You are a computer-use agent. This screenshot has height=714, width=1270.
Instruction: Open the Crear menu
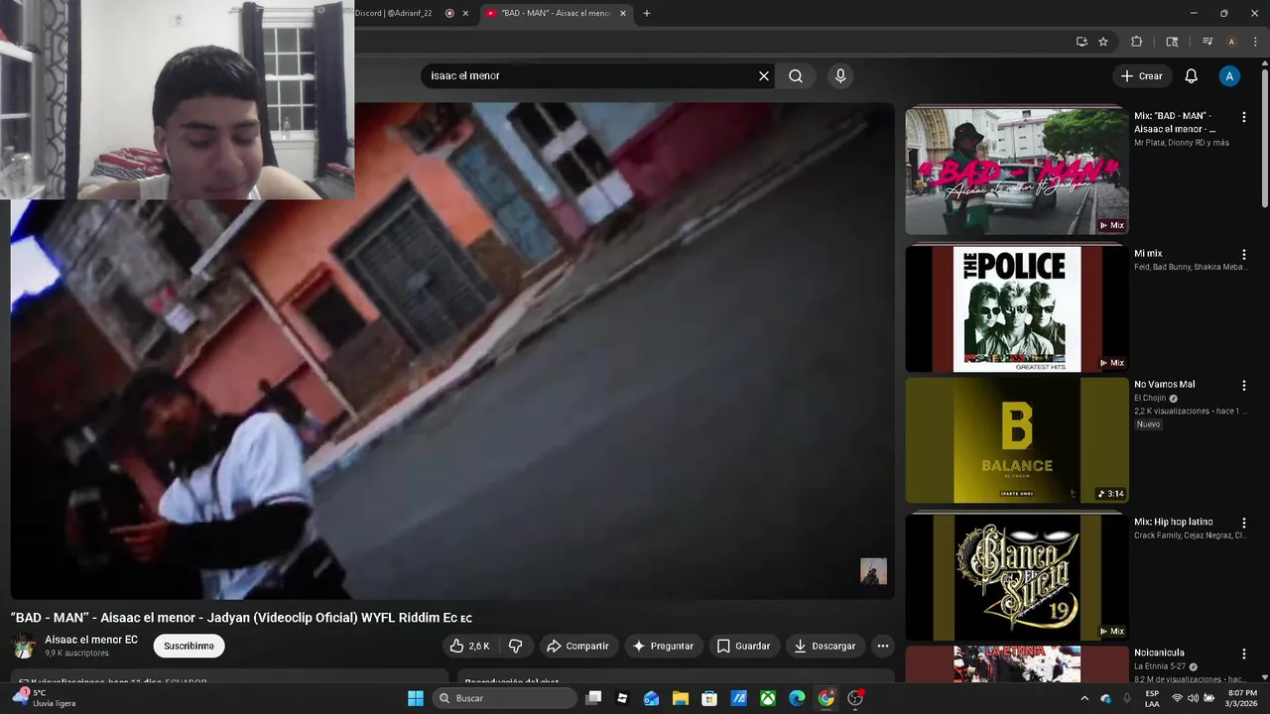1142,76
